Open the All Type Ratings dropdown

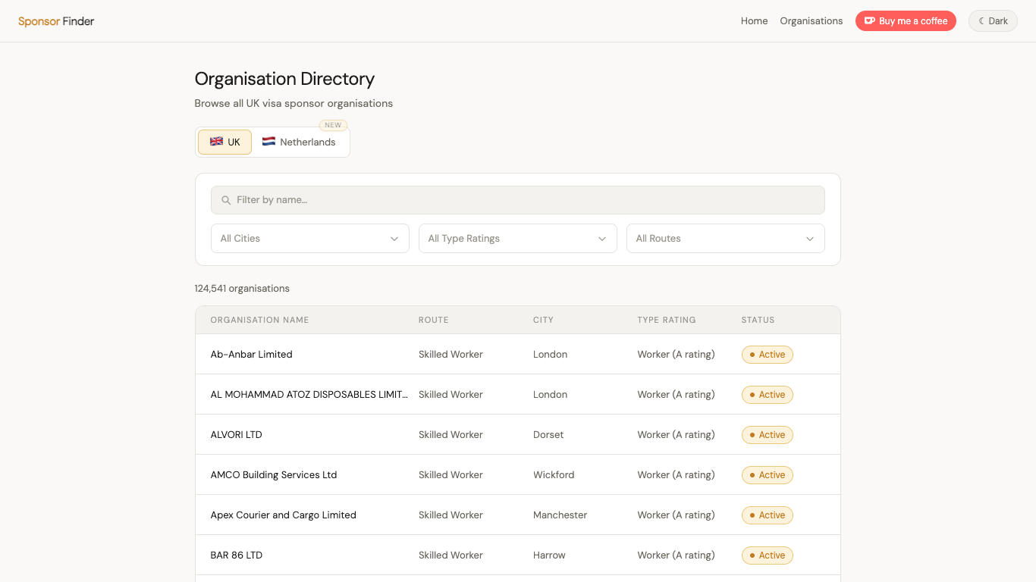pos(518,238)
